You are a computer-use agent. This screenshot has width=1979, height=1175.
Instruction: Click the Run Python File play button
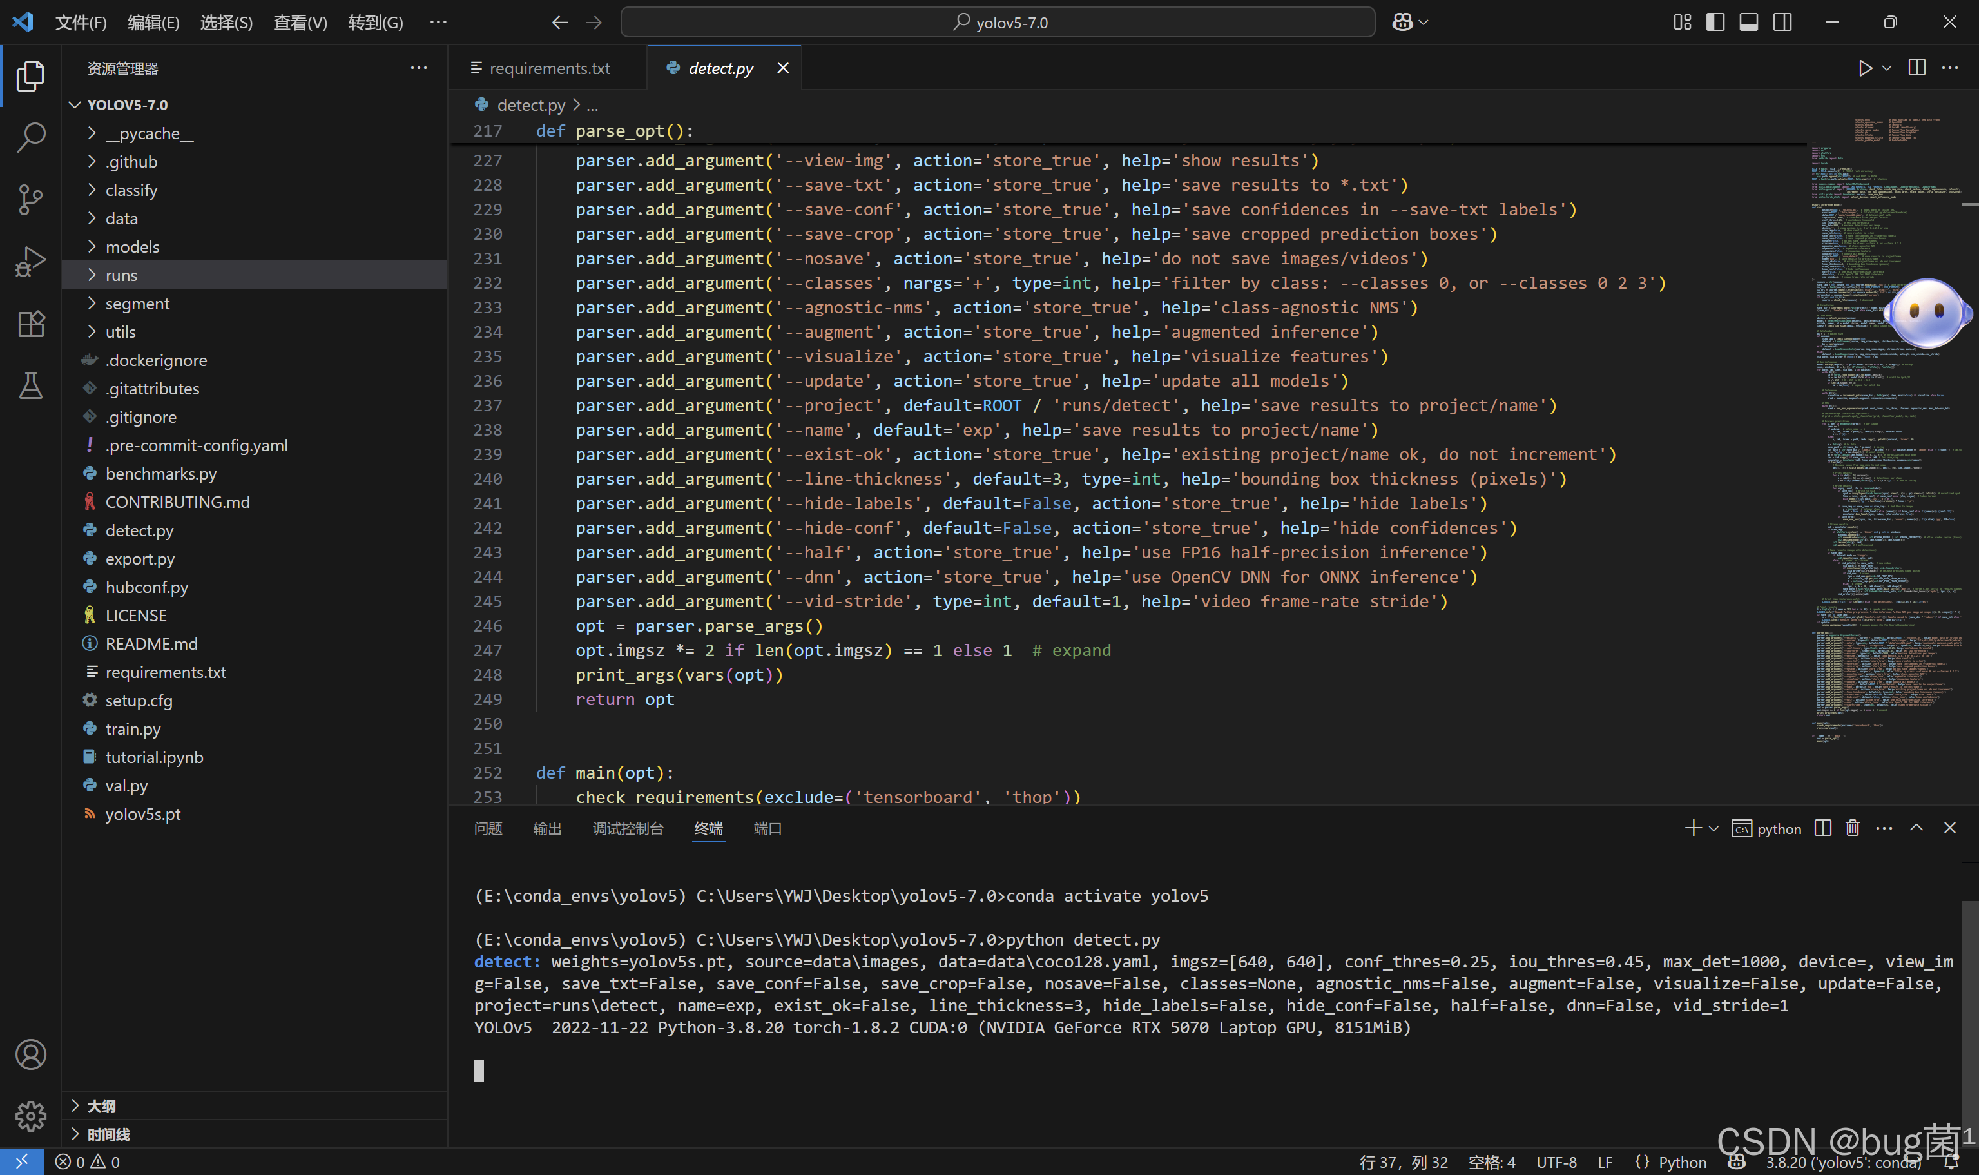point(1864,68)
